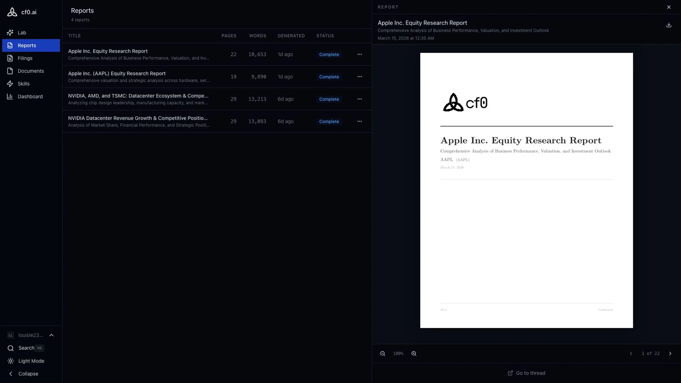Toggle Light Mode

(x=31, y=361)
